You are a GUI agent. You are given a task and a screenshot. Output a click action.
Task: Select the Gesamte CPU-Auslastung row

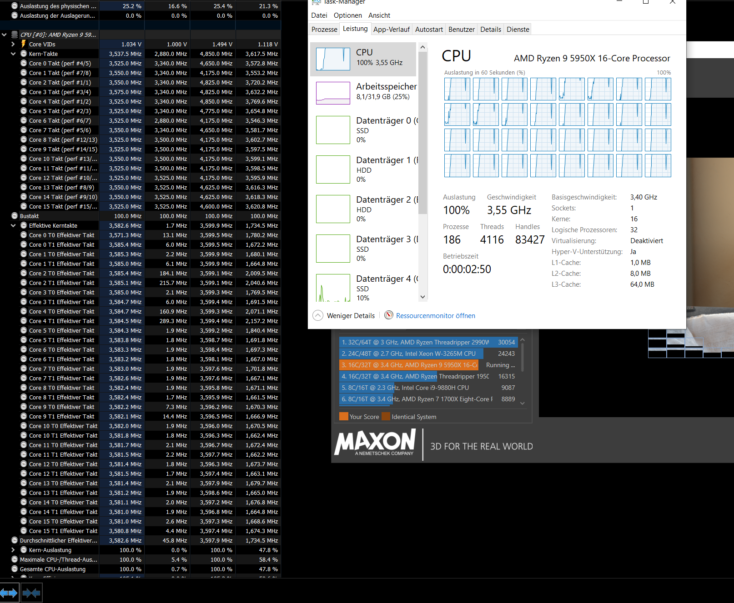click(x=141, y=569)
